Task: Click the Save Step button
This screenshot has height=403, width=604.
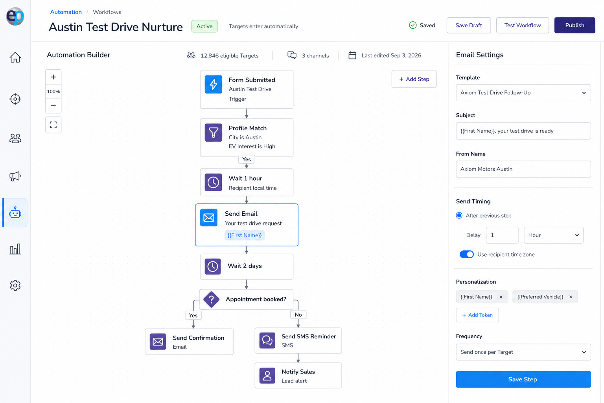Action: [523, 379]
